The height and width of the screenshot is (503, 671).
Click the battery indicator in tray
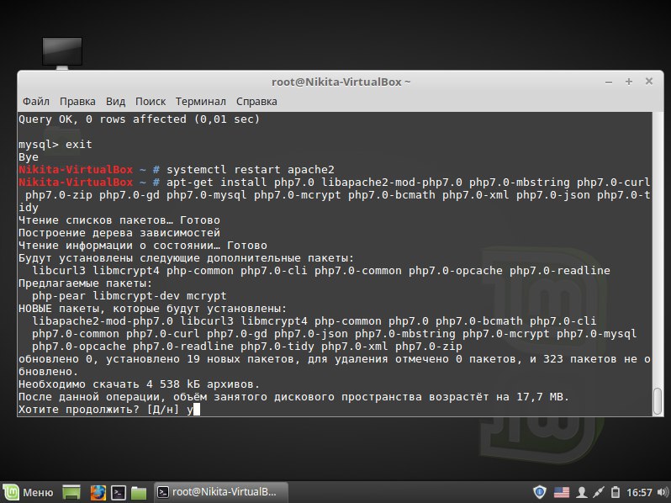(x=615, y=492)
